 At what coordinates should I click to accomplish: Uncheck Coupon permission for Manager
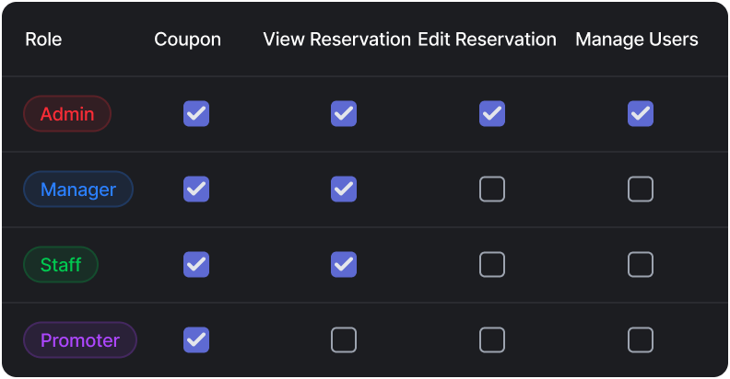coord(196,189)
